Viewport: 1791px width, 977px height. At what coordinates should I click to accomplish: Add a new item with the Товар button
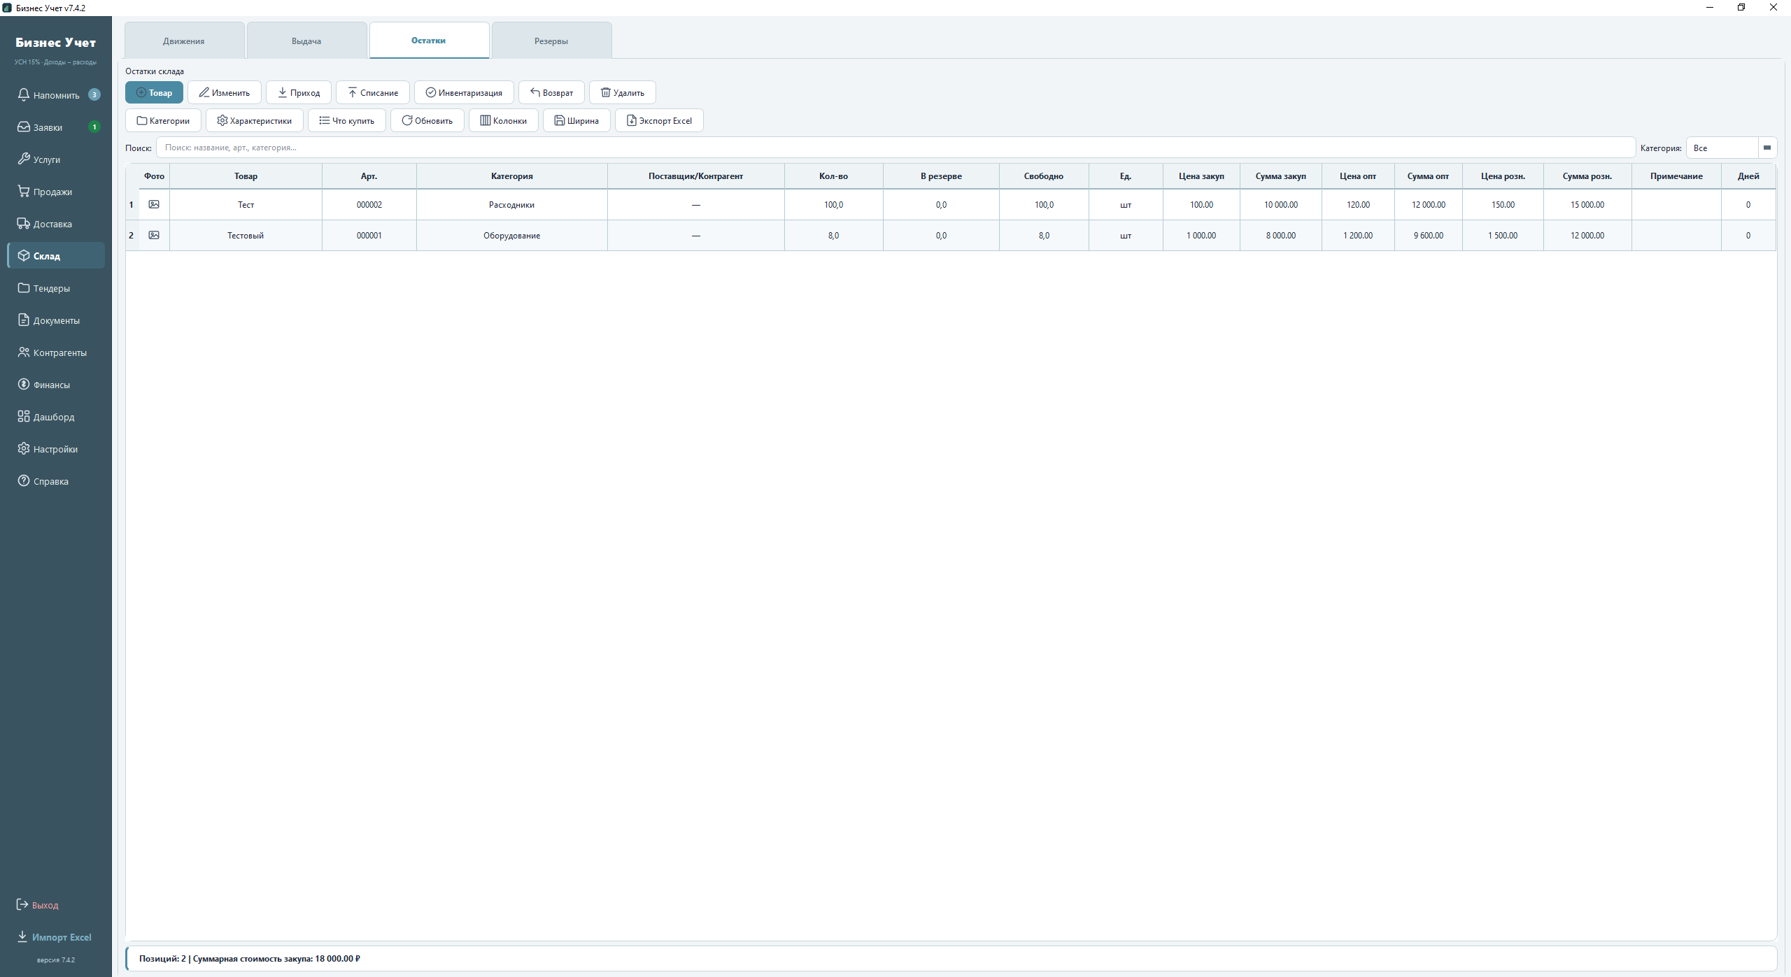point(154,92)
